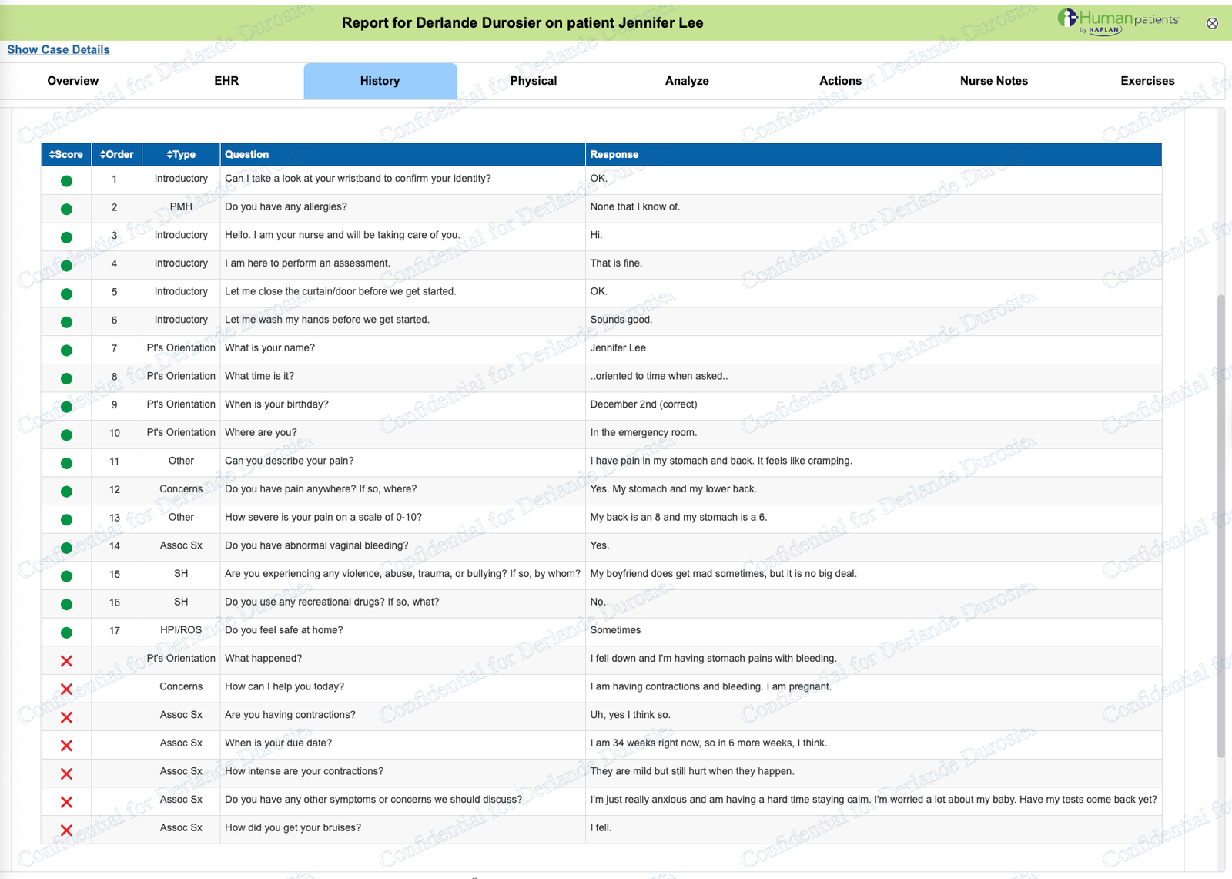Click the order number 17 cell
Image resolution: width=1232 pixels, height=879 pixels.
click(x=115, y=630)
